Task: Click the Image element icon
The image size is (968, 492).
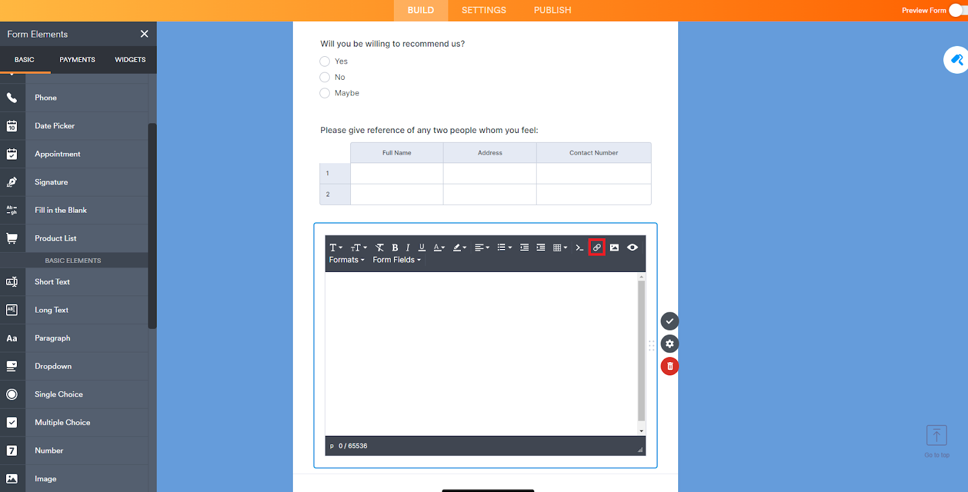Action: (x=12, y=478)
